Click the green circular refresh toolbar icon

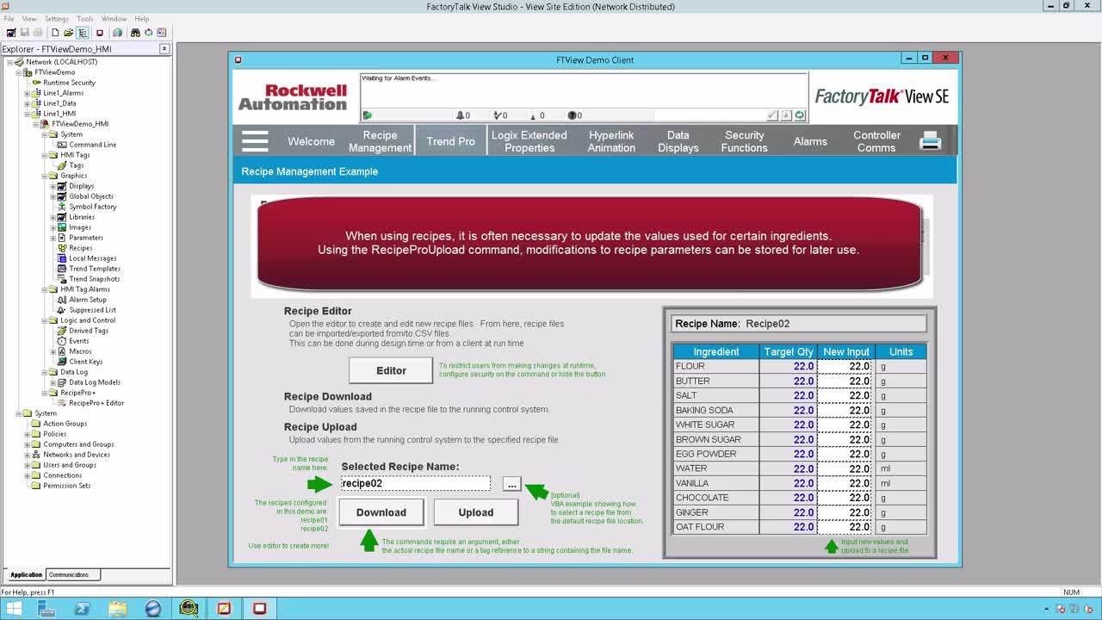click(x=148, y=33)
